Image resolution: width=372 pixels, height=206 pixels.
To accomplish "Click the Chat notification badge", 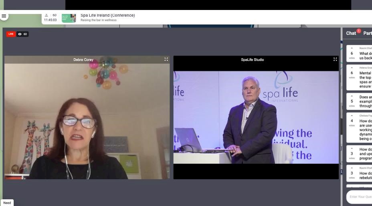I will coord(359,31).
